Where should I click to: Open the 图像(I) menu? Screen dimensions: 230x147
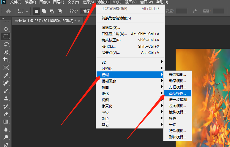(x=45, y=2)
